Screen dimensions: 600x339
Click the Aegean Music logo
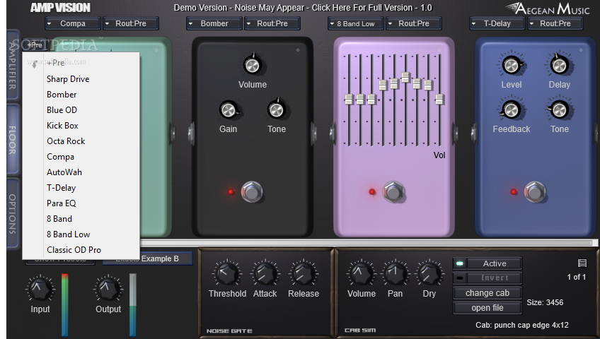point(548,8)
